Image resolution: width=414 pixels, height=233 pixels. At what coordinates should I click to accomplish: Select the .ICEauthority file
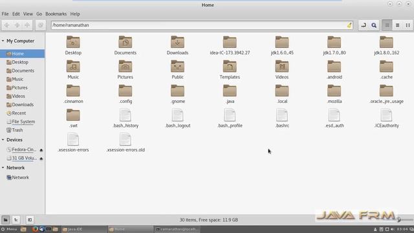(x=387, y=118)
